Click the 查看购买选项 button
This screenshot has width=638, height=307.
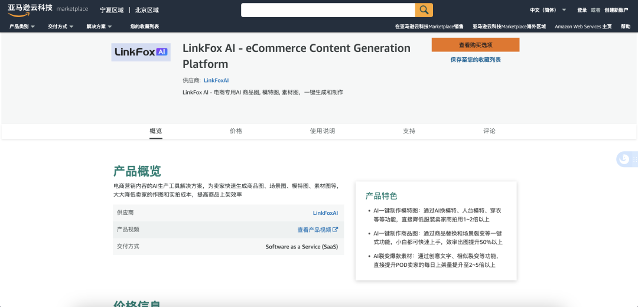pyautogui.click(x=476, y=45)
